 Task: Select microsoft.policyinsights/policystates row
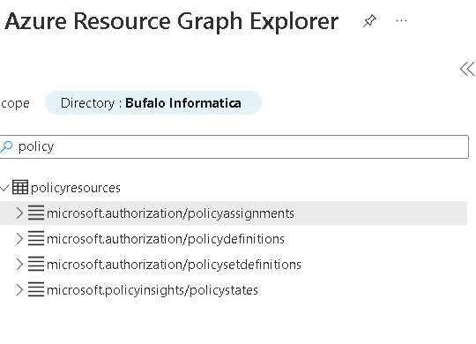pos(233,290)
